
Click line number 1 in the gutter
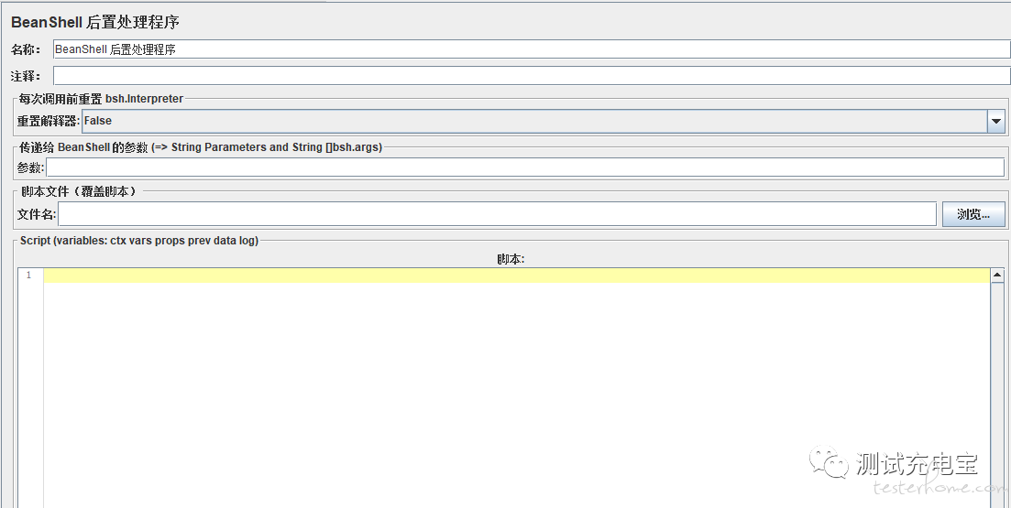pyautogui.click(x=29, y=276)
